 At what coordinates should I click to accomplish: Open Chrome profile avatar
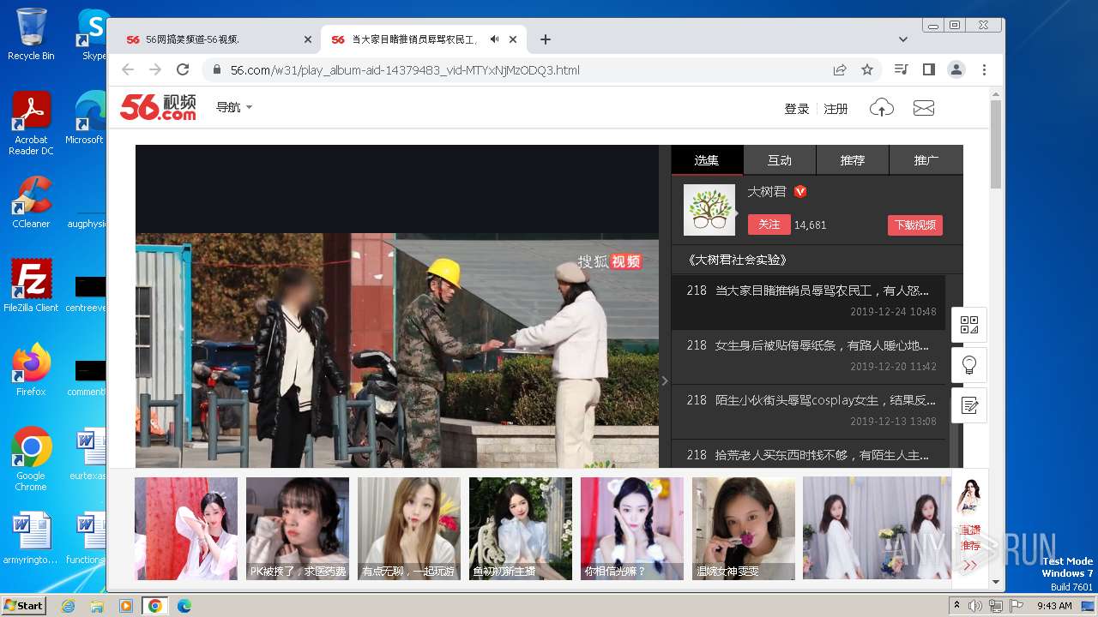[956, 69]
